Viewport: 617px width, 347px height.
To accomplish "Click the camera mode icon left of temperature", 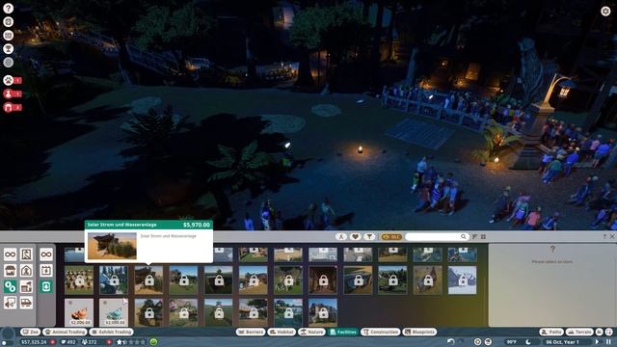I will coord(488,342).
